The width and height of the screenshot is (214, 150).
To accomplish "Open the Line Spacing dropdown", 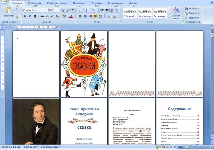I will [101, 16].
